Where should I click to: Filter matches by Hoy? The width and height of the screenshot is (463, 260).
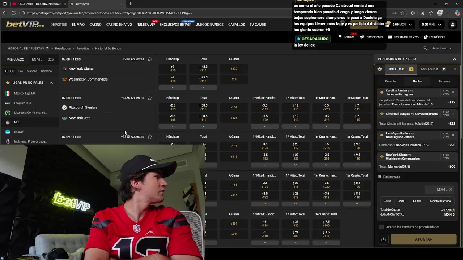click(20, 71)
